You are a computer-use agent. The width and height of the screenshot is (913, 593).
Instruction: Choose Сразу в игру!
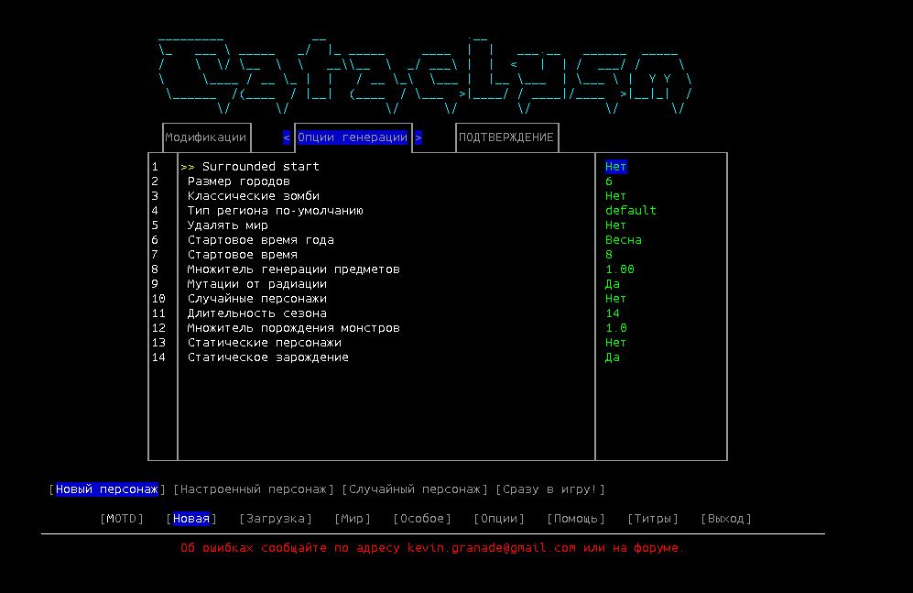[550, 489]
